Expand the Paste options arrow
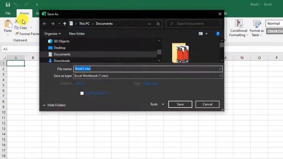 point(8,35)
